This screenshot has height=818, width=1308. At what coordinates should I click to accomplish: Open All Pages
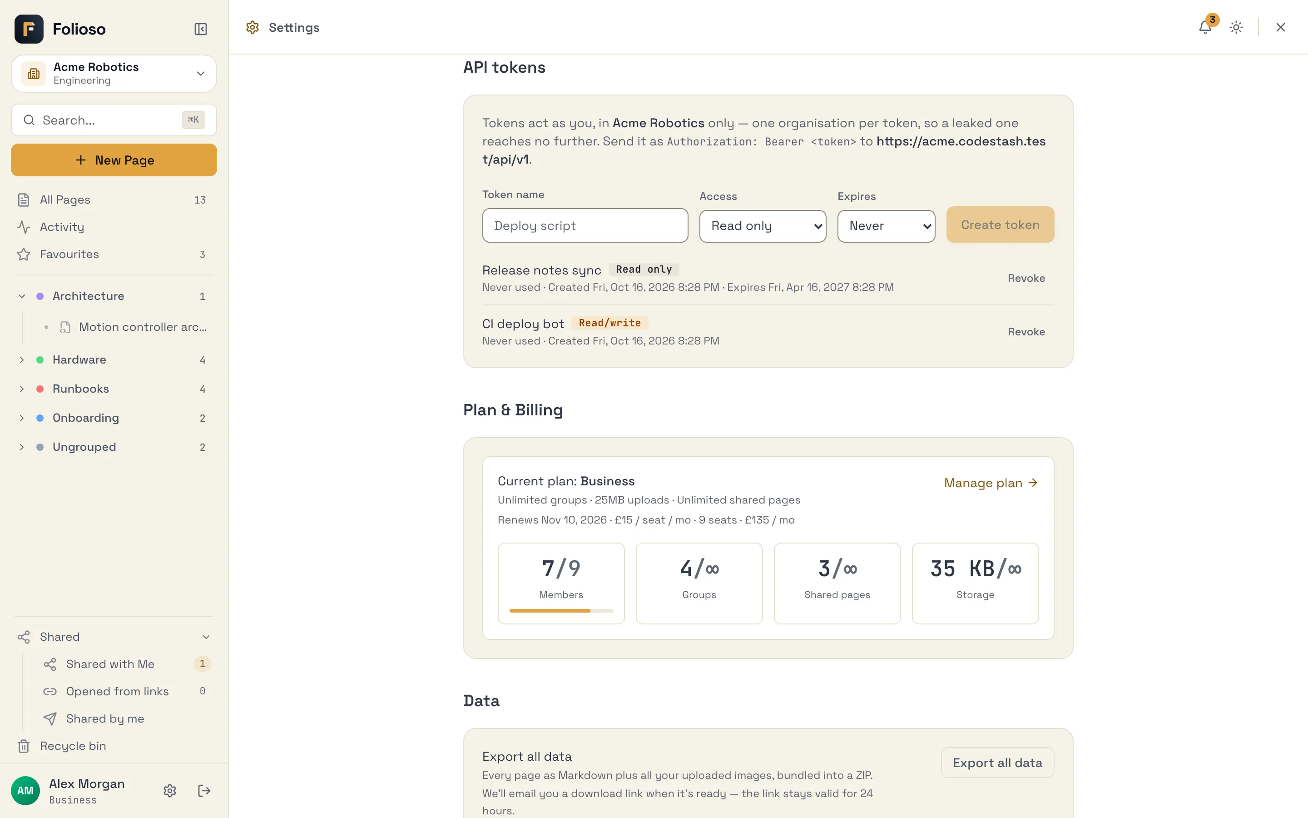(114, 200)
